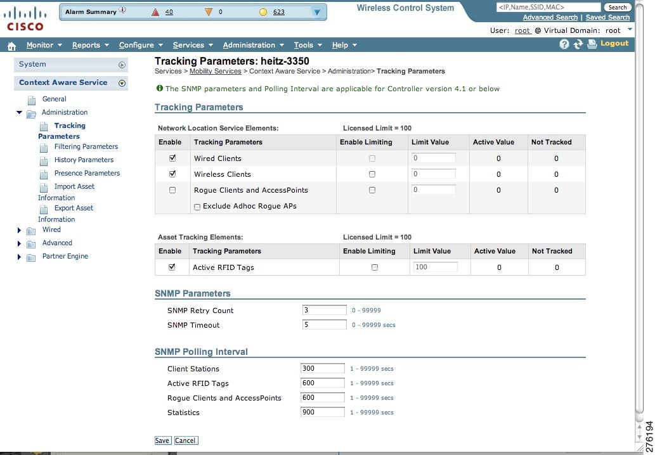Click the Partner Engine folder icon
The image size is (655, 455).
[31, 257]
